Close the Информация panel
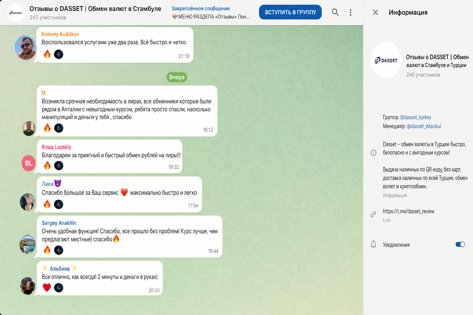The image size is (473, 315). (375, 12)
